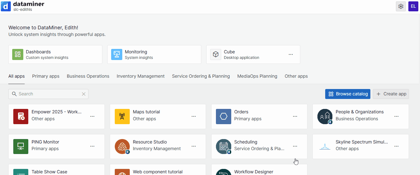This screenshot has height=175, width=420.
Task: Click the Resource Studio cube icon
Action: tap(122, 147)
